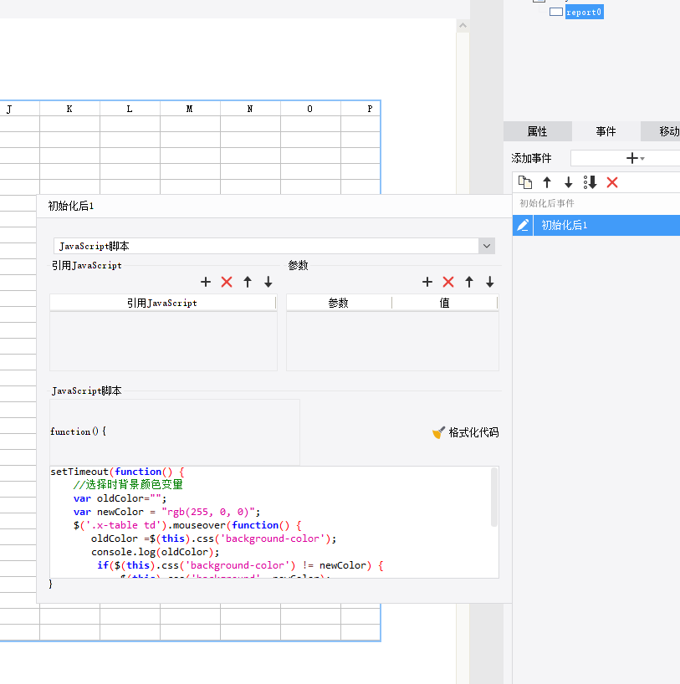Click the setTimeout(function() { code line
680x684 pixels.
click(117, 472)
